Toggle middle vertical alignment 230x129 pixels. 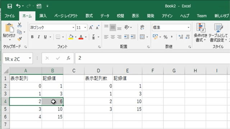112,27
